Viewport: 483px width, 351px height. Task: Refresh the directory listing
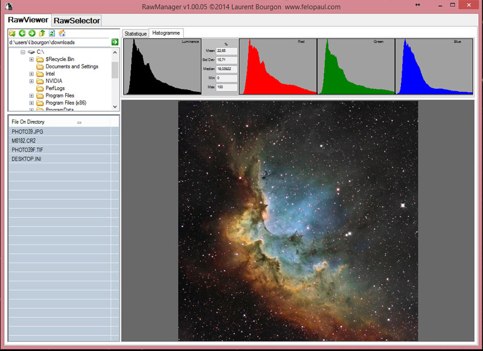[52, 33]
